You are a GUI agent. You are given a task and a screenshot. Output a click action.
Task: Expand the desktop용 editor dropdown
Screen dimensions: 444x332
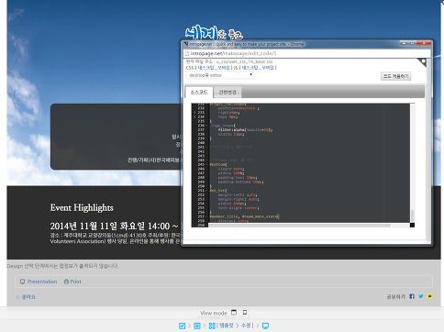point(220,75)
